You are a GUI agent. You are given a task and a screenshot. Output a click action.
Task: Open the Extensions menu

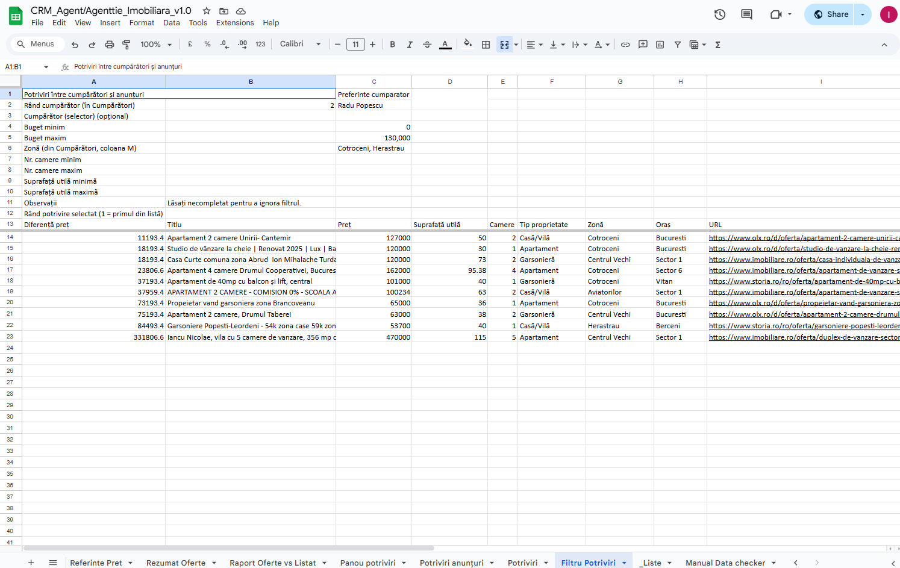[235, 22]
